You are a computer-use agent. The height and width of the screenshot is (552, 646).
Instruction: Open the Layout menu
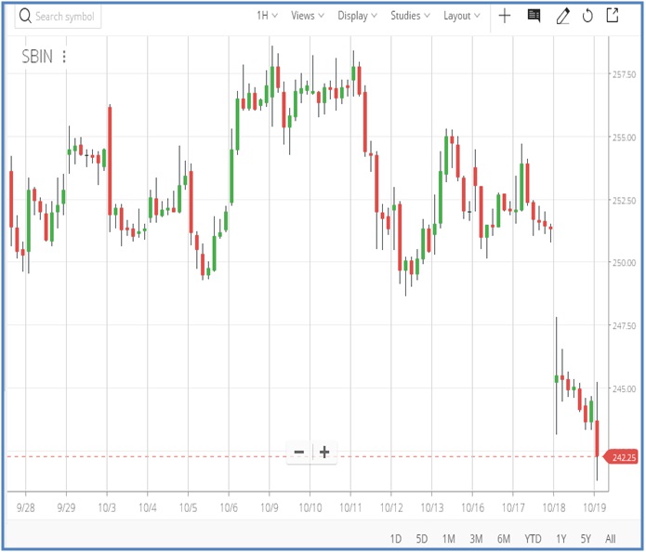[x=462, y=16]
